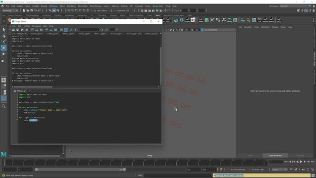Image resolution: width=316 pixels, height=178 pixels.
Task: Toggle the loop playback icon
Action: click(x=291, y=170)
